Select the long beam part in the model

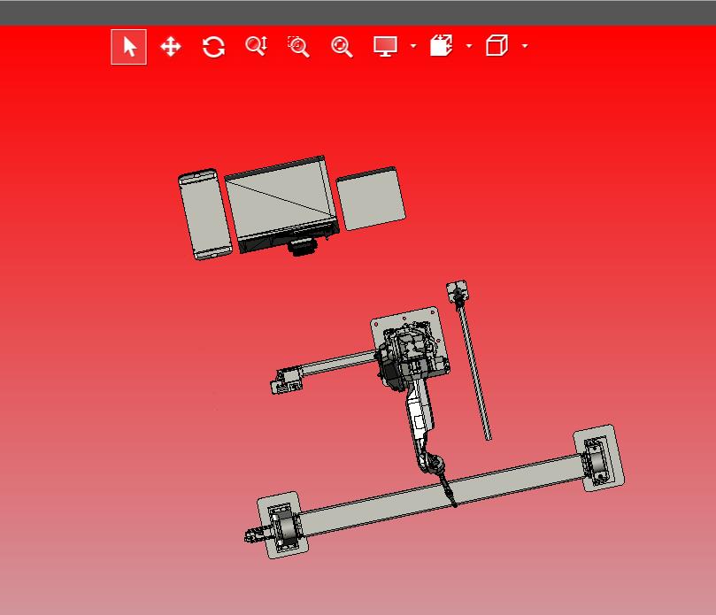coord(440,495)
